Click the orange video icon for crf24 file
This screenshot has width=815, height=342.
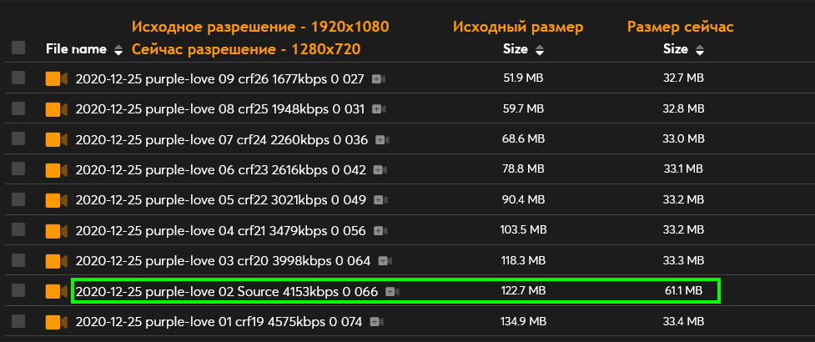[x=56, y=139]
